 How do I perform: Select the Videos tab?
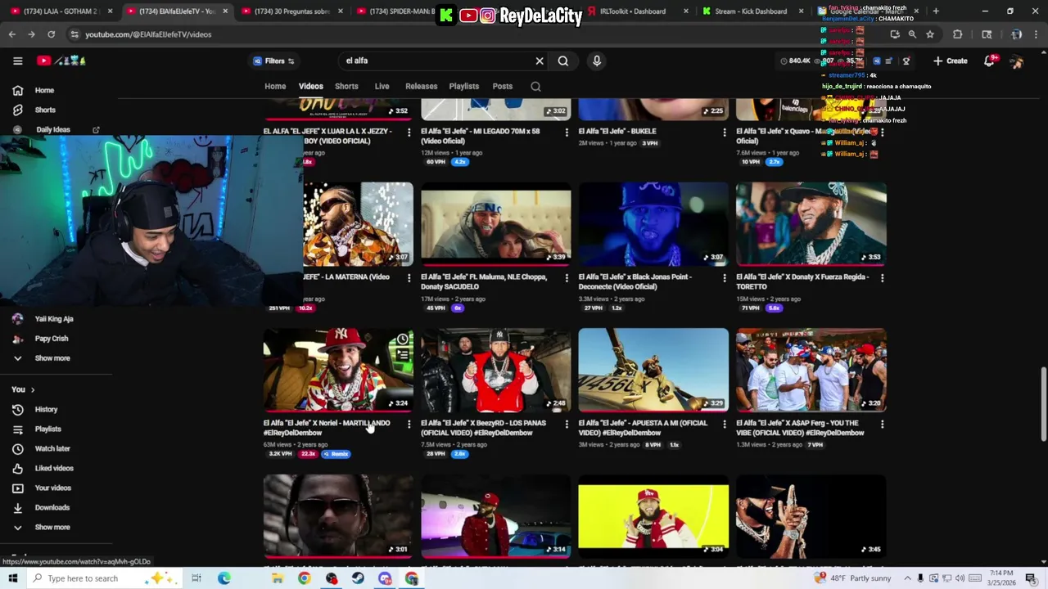click(x=310, y=86)
